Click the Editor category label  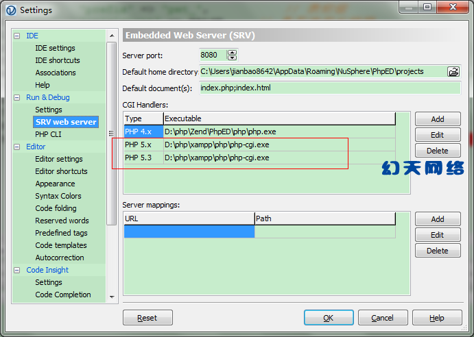(36, 147)
